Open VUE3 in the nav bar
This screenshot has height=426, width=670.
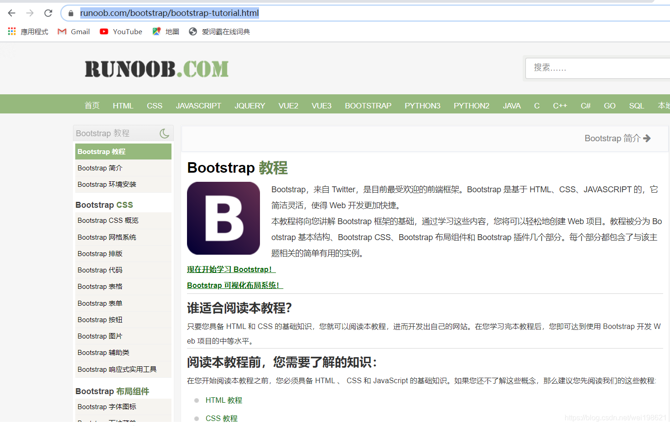point(322,106)
